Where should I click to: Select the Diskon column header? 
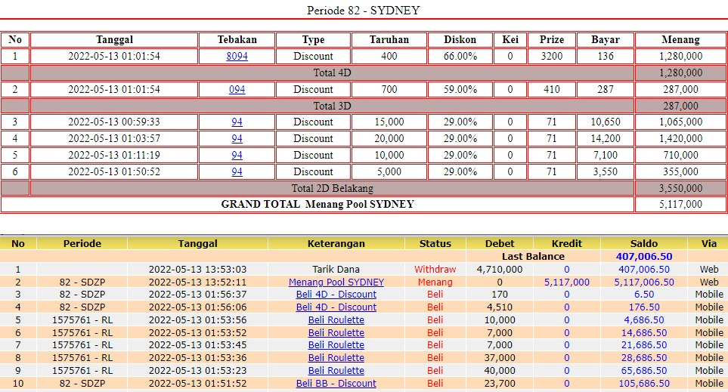point(460,40)
